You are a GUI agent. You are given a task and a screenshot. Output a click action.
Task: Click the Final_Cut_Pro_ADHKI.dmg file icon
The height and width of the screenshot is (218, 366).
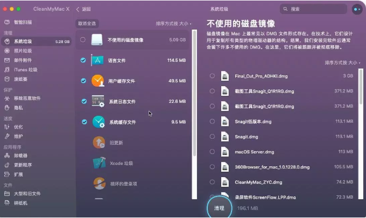click(225, 76)
